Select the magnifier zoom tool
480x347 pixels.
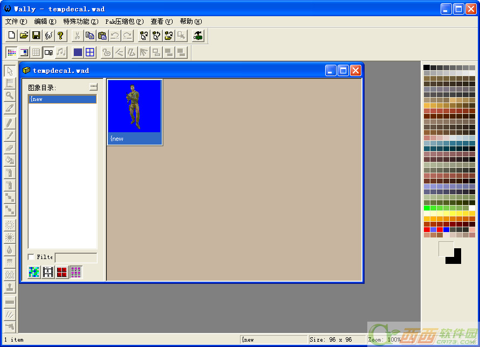[10, 96]
